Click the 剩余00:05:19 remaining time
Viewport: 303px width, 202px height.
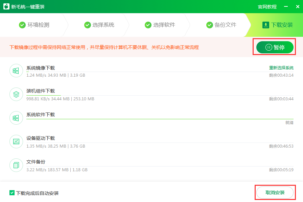(281, 170)
